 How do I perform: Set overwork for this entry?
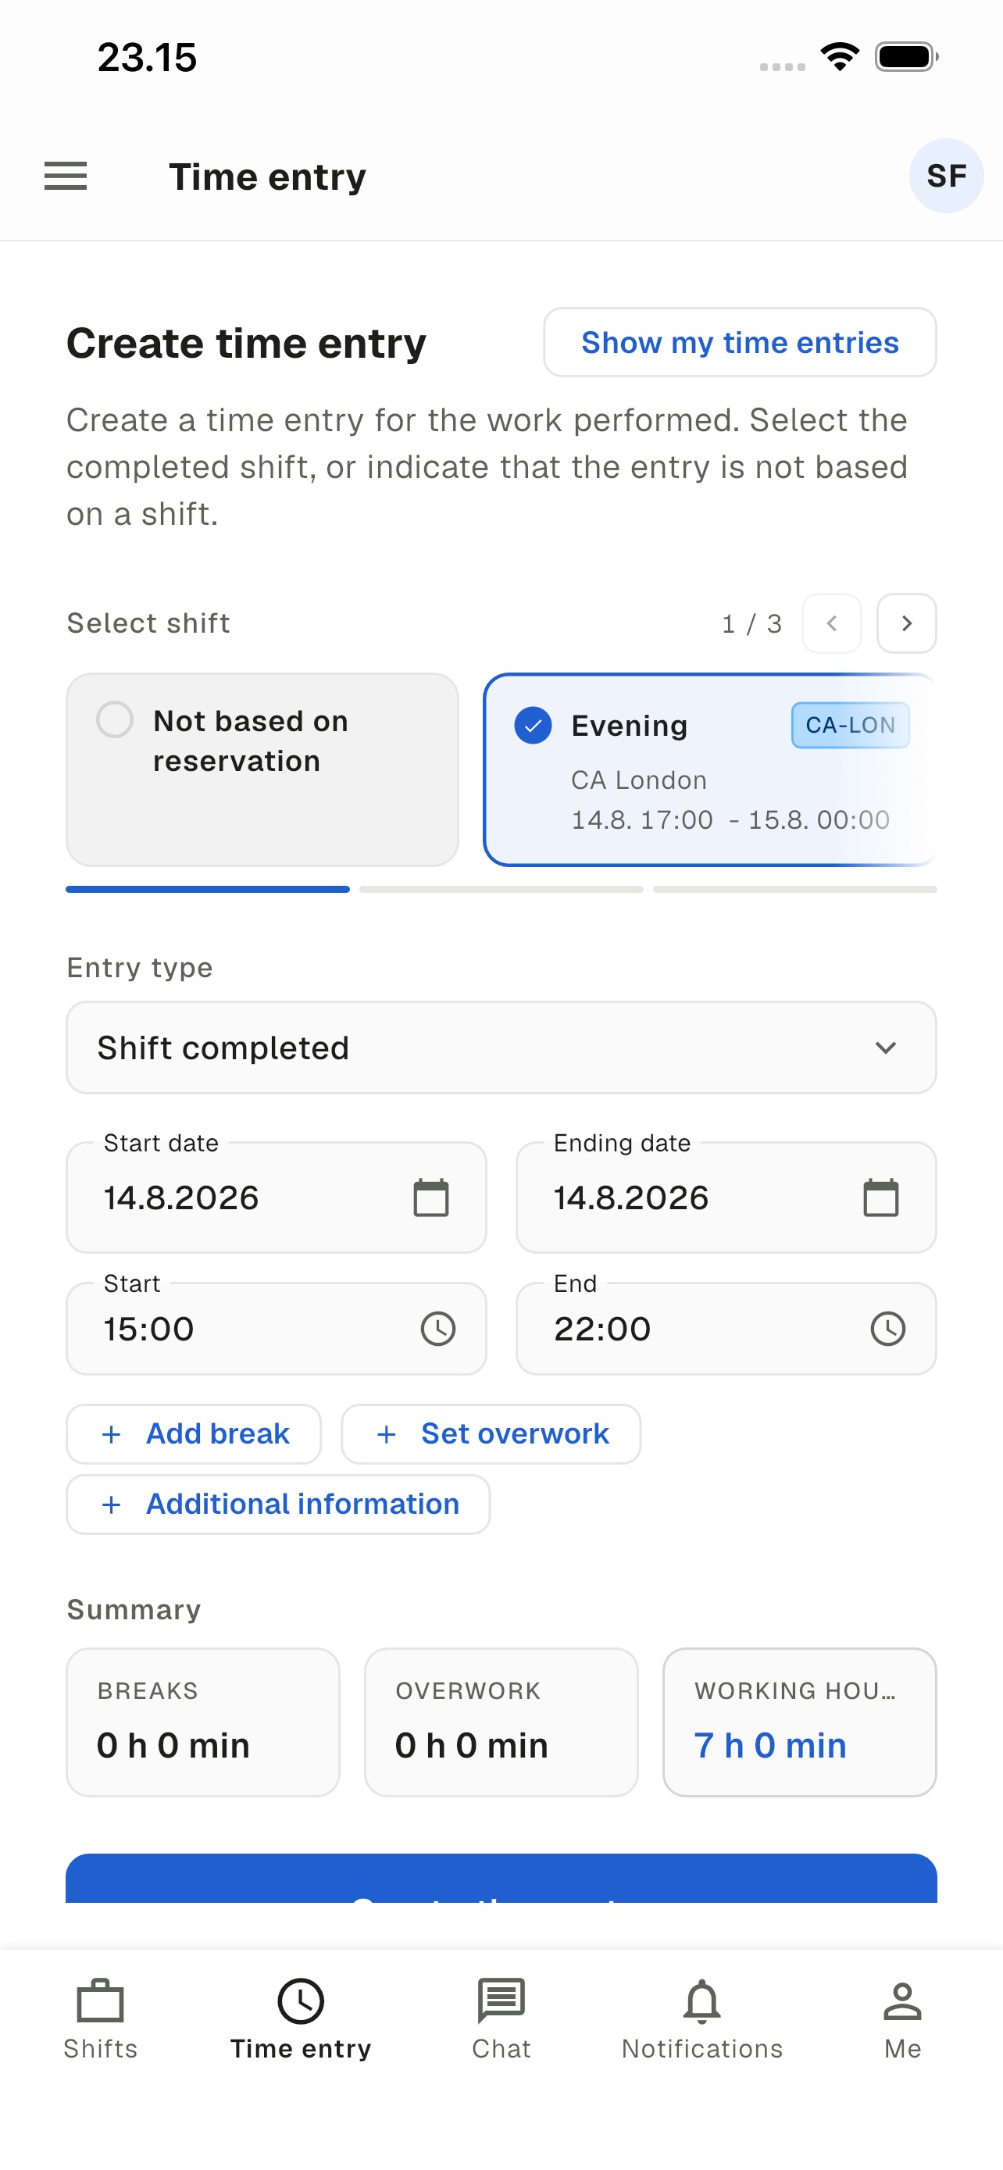pos(491,1433)
